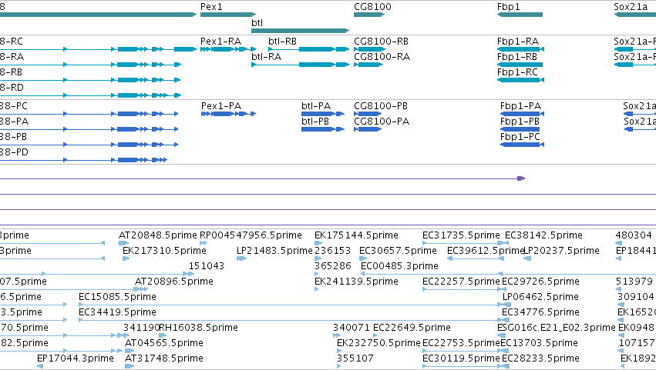Select transcript Pex1-RA label
Image resolution: width=656 pixels, height=370 pixels.
[x=221, y=42]
